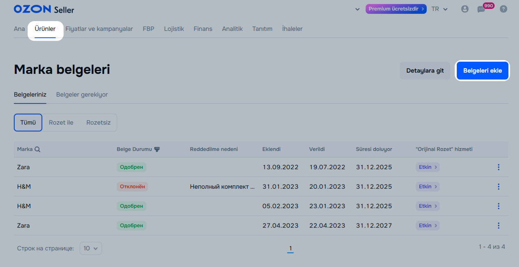Expand Etkin status for H&M row dated 05.02.2023

point(427,206)
